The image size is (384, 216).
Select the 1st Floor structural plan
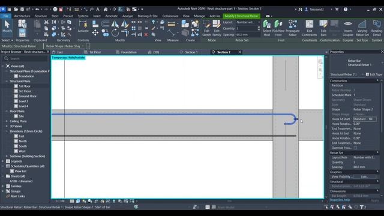(x=25, y=86)
